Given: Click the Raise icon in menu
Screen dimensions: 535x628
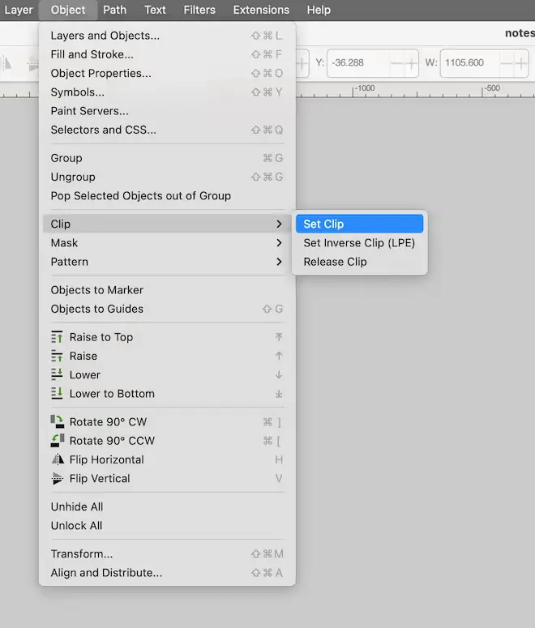Looking at the screenshot, I should tap(58, 356).
